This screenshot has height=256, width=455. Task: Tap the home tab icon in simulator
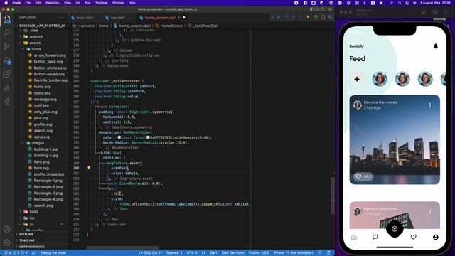pos(354,237)
